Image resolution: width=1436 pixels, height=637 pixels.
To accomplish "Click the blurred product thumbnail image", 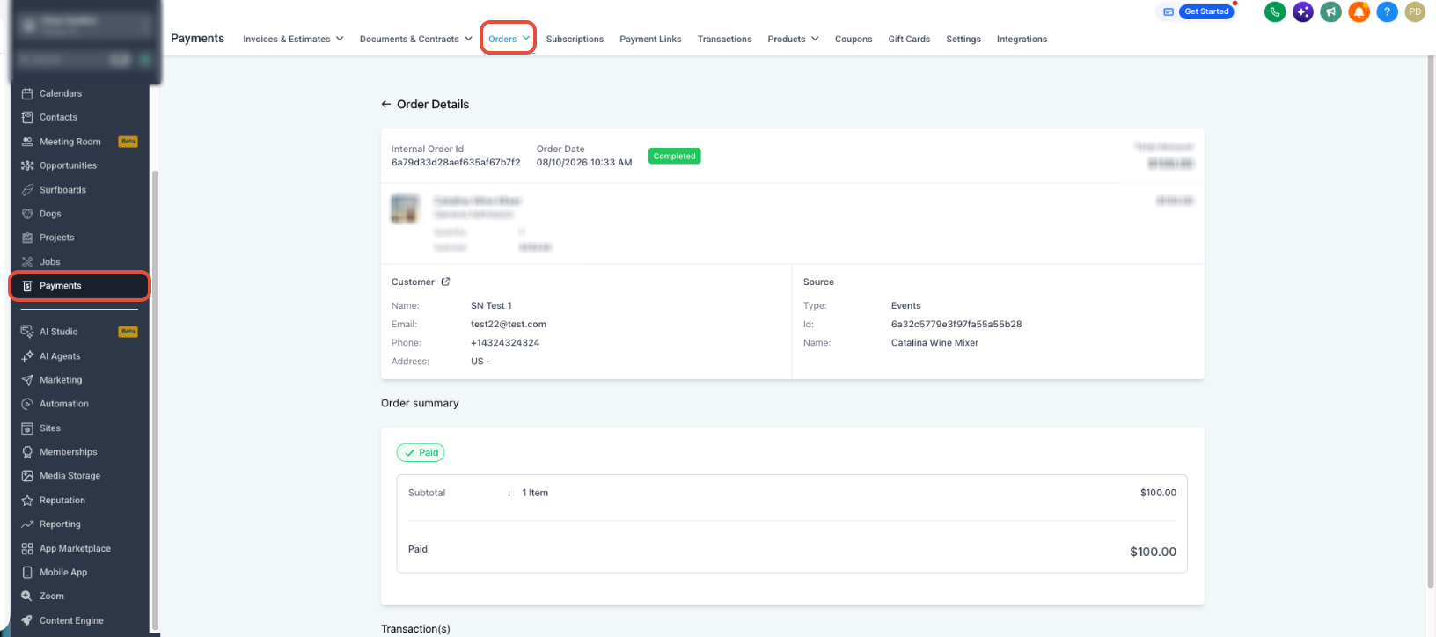I will click(405, 209).
